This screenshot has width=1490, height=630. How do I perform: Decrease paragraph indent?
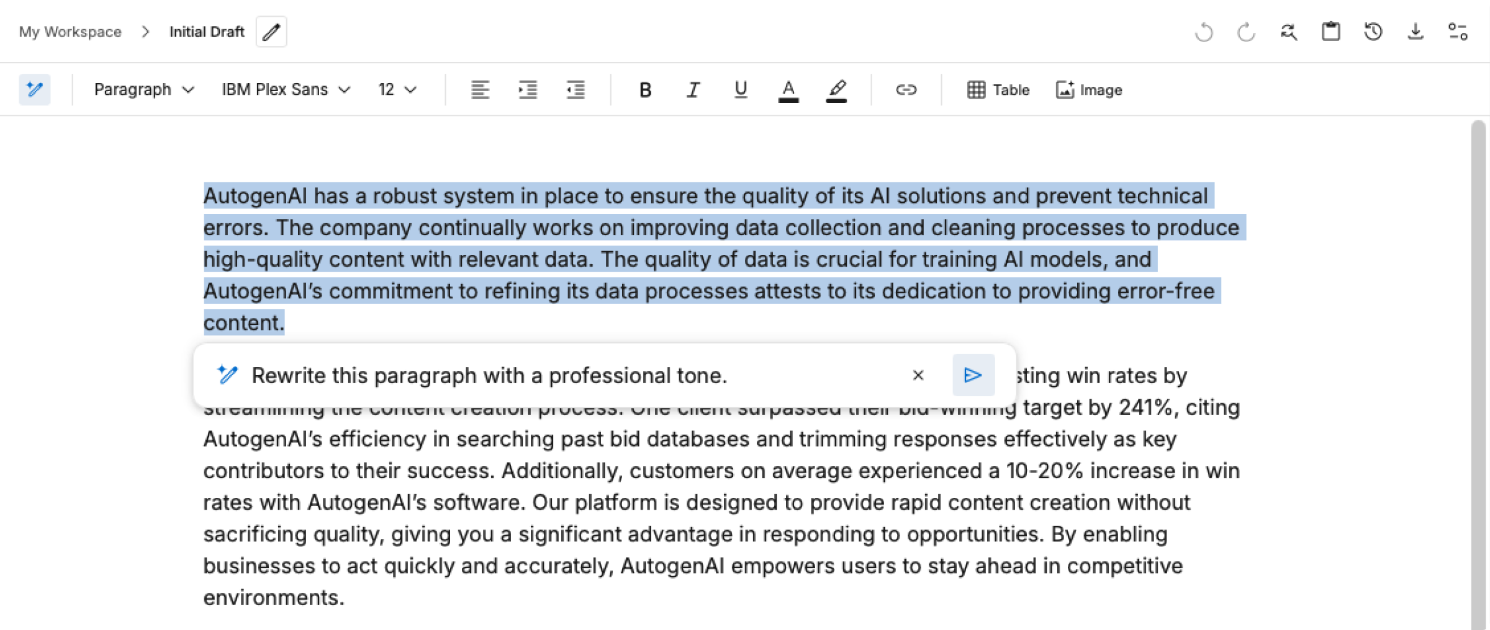point(576,90)
